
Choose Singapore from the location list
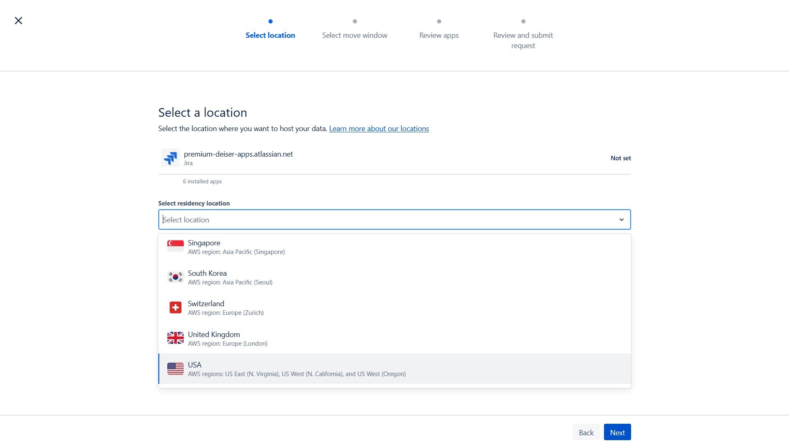click(395, 247)
